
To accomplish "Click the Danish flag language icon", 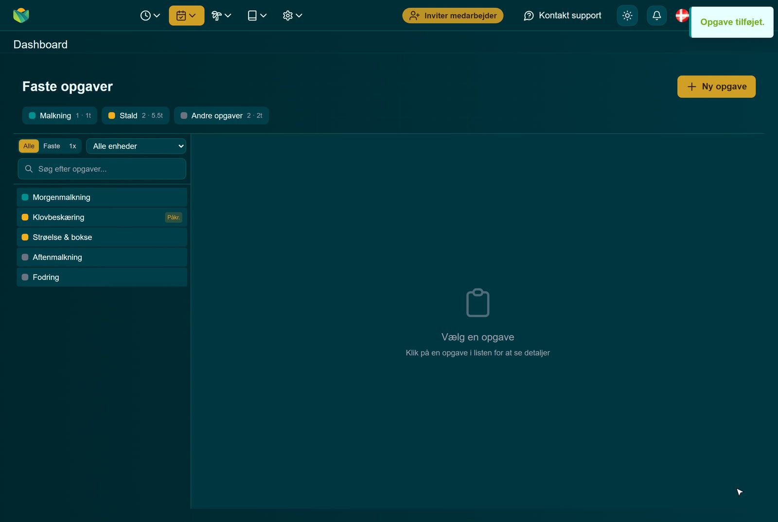I will pyautogui.click(x=682, y=16).
